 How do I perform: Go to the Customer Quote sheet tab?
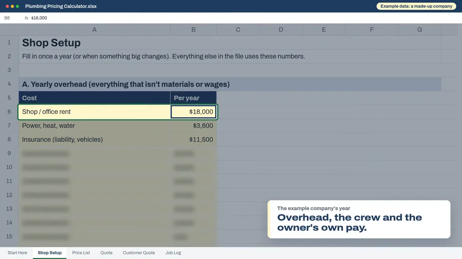[x=139, y=253]
